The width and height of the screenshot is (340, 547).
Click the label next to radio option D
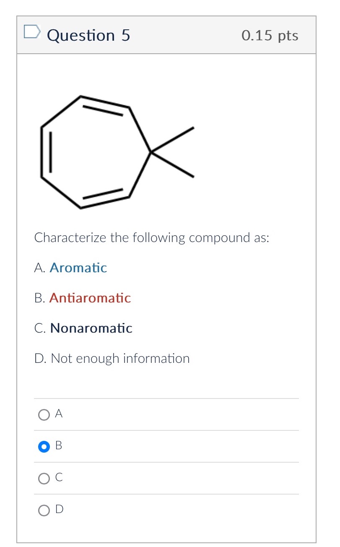[x=59, y=509]
